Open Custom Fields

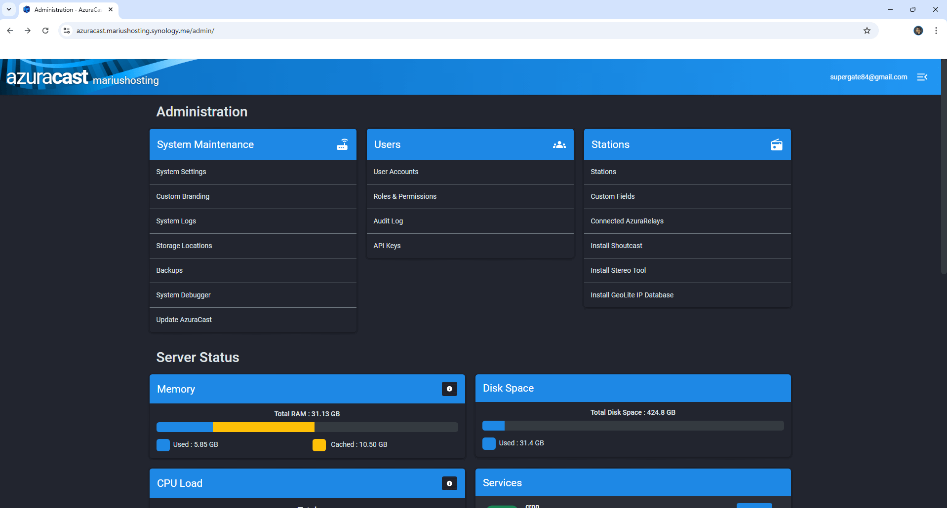tap(687, 196)
